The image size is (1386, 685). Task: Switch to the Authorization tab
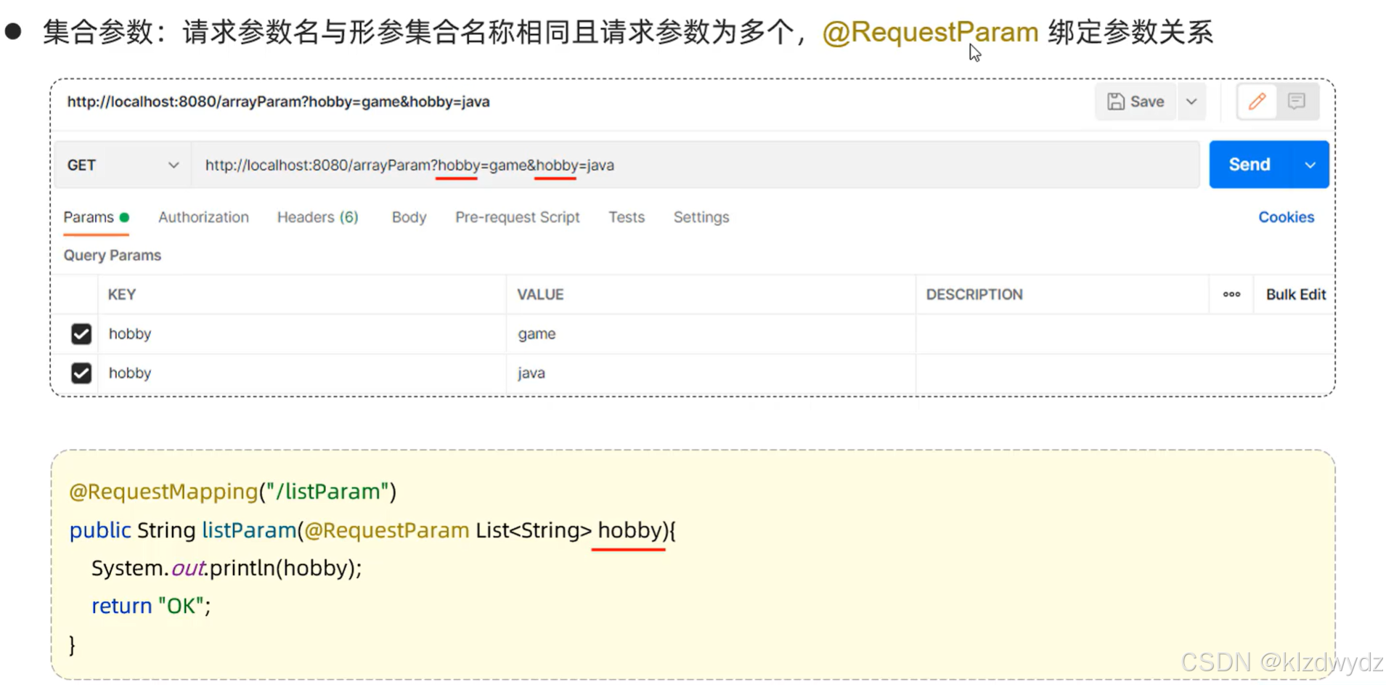click(x=203, y=216)
